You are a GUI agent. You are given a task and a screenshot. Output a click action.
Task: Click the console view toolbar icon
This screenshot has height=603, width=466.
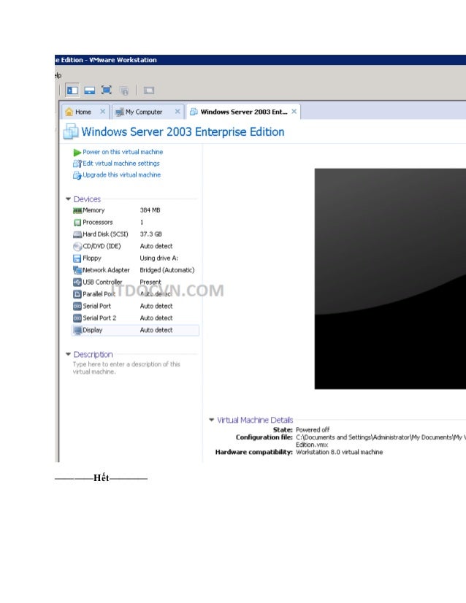149,91
